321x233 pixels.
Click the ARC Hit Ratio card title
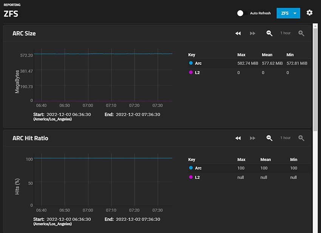point(30,138)
